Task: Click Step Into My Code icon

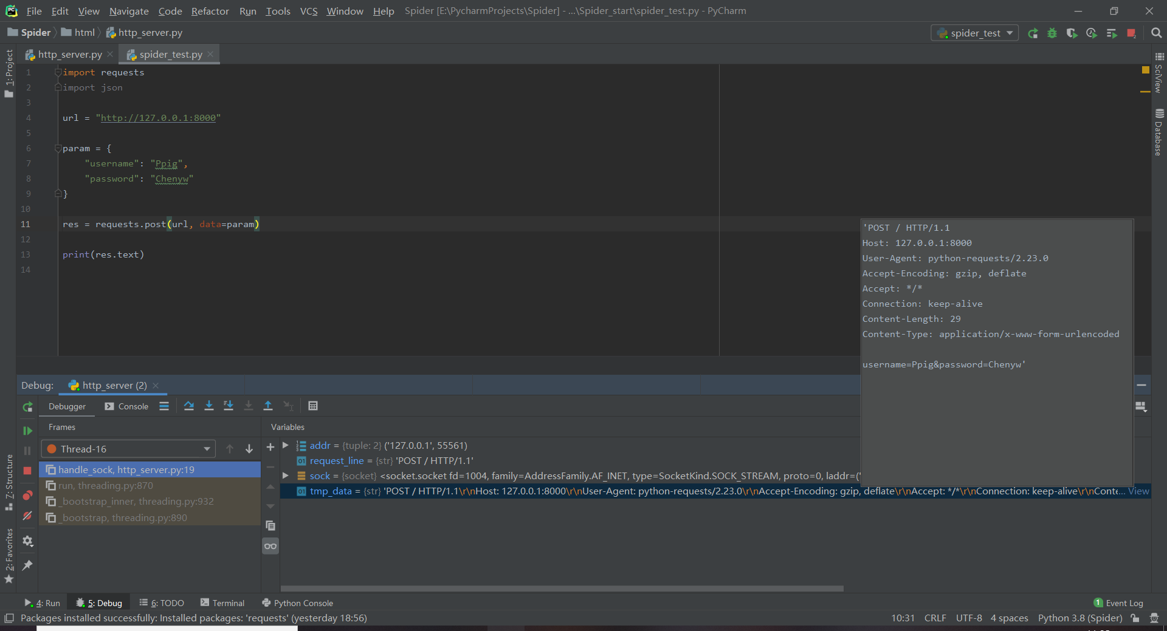Action: 229,406
